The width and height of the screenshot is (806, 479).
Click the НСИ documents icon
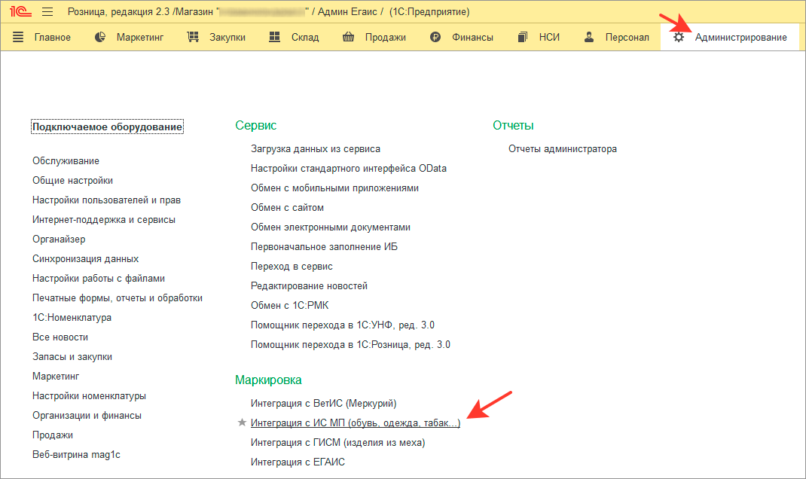522,37
